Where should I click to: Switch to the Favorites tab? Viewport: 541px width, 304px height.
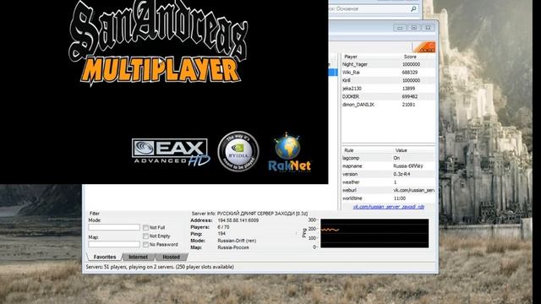coord(105,257)
